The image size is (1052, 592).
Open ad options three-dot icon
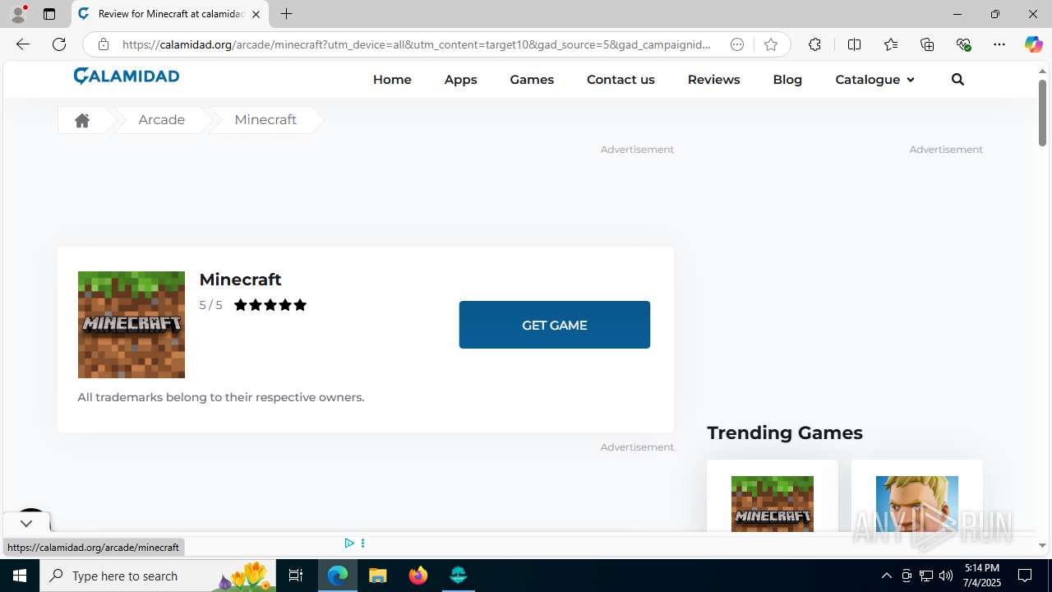coord(362,543)
